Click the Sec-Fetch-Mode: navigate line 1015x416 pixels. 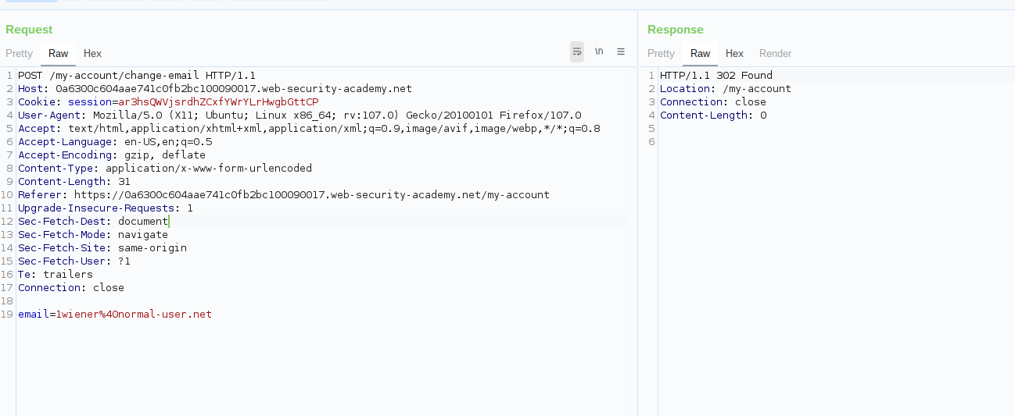[93, 234]
